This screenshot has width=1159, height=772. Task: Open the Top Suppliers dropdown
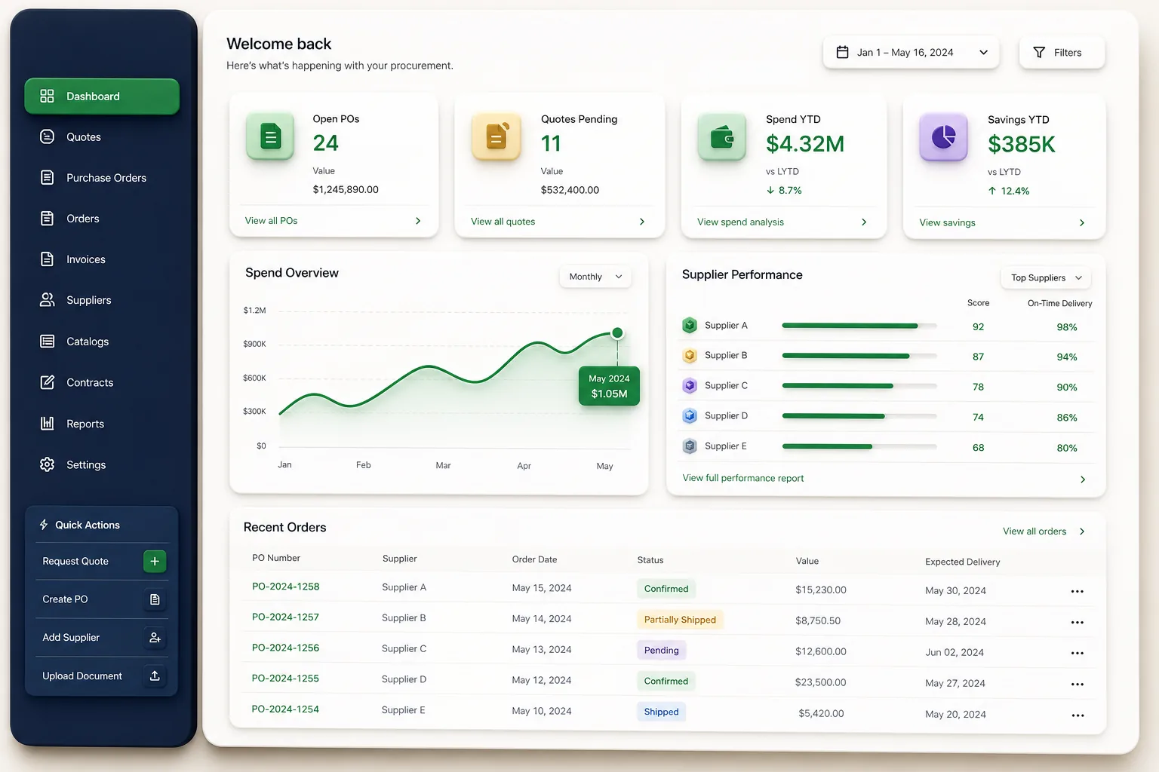[1046, 277]
